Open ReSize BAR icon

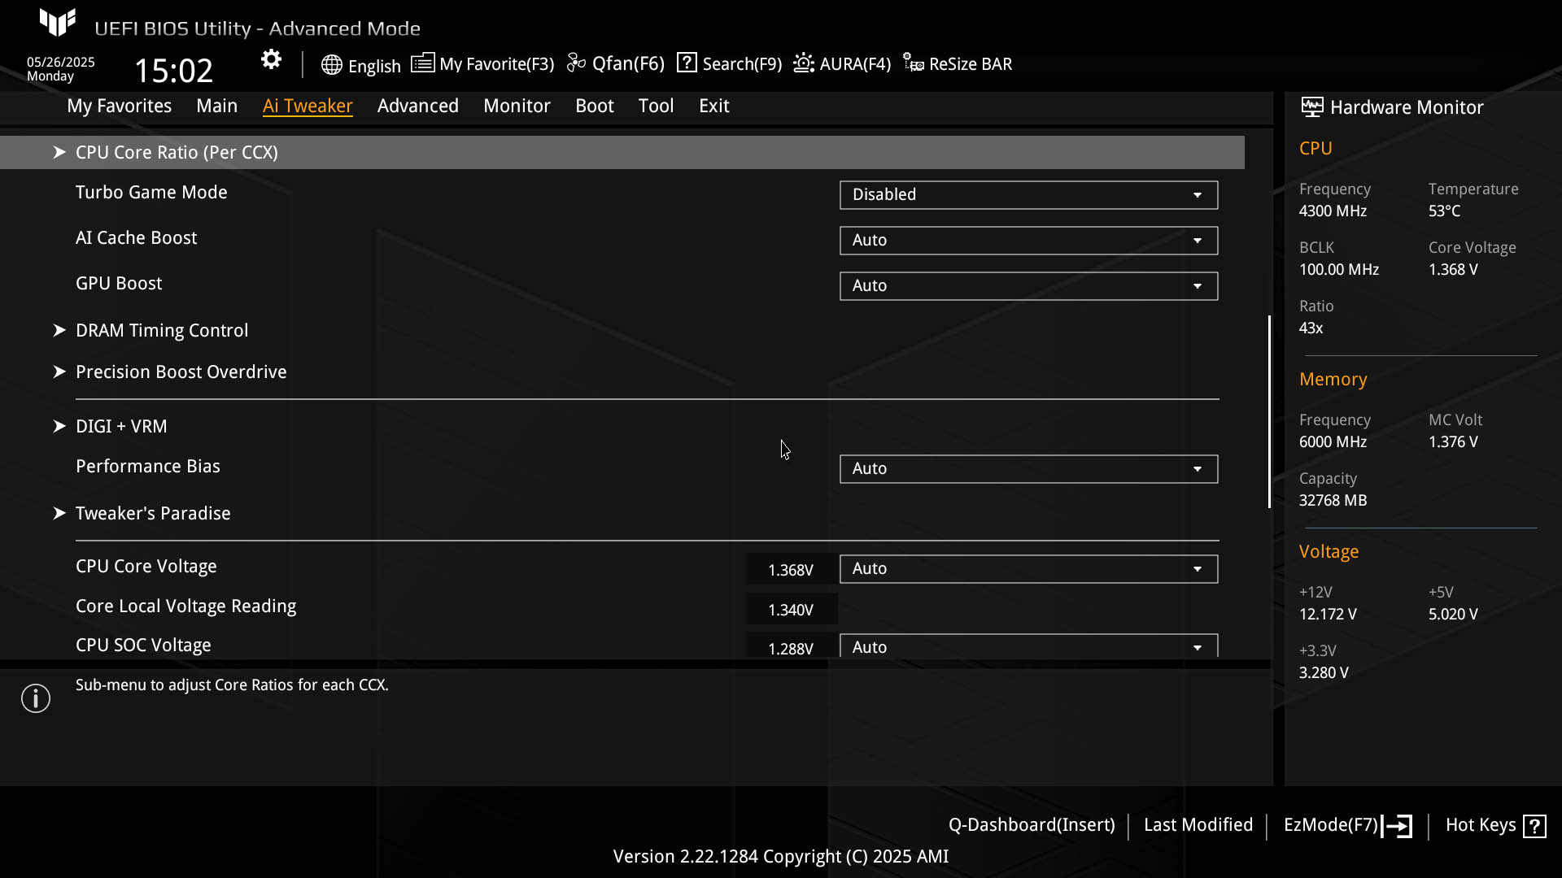[x=913, y=63]
